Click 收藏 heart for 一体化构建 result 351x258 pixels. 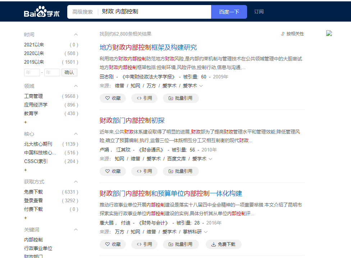tap(108, 244)
